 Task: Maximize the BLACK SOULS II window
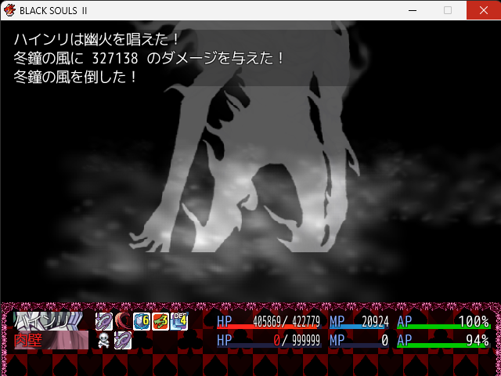pyautogui.click(x=448, y=10)
